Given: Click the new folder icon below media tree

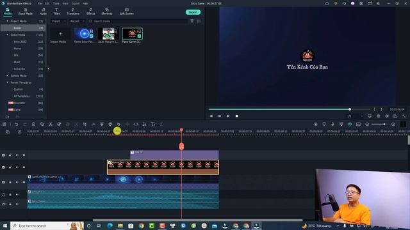Looking at the screenshot, I should [7, 117].
